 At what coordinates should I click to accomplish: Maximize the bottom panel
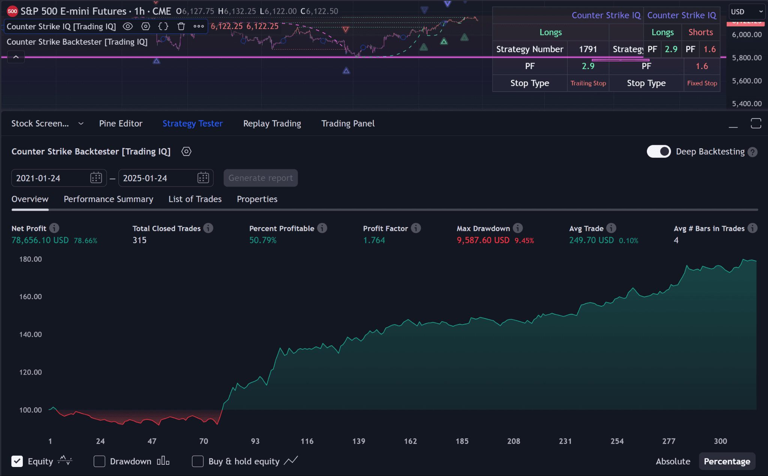click(x=756, y=124)
